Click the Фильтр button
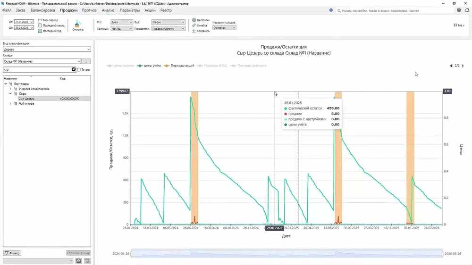The image size is (472, 265). click(12, 253)
